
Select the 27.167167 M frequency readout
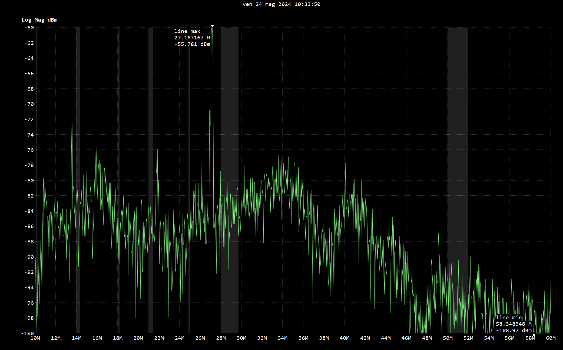coord(192,38)
